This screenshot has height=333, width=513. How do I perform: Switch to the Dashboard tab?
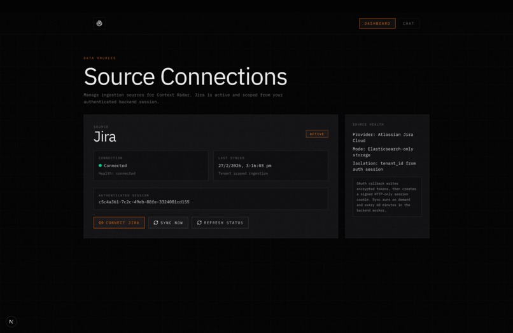[x=377, y=24]
